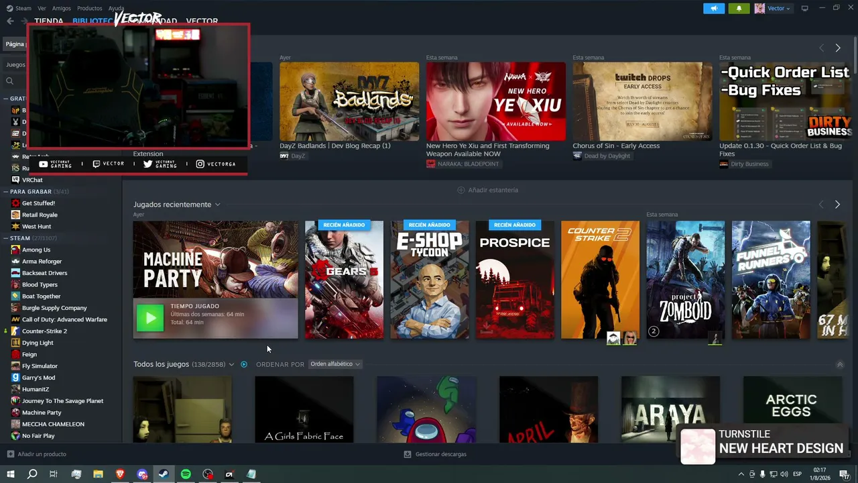Click the plus icon for Añadir un producto
This screenshot has height=483, width=858.
click(x=10, y=454)
